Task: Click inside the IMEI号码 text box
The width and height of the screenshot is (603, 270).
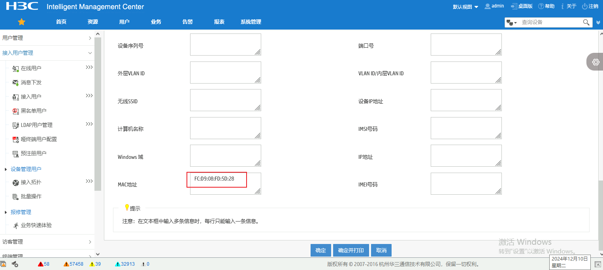Action: coord(466,184)
